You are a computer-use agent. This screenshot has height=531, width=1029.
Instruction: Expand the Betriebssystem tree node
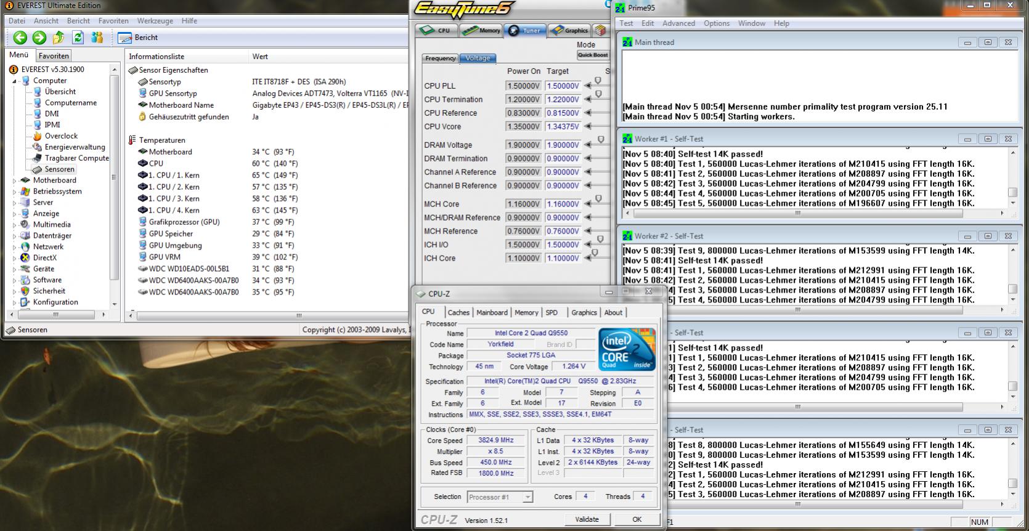point(15,192)
